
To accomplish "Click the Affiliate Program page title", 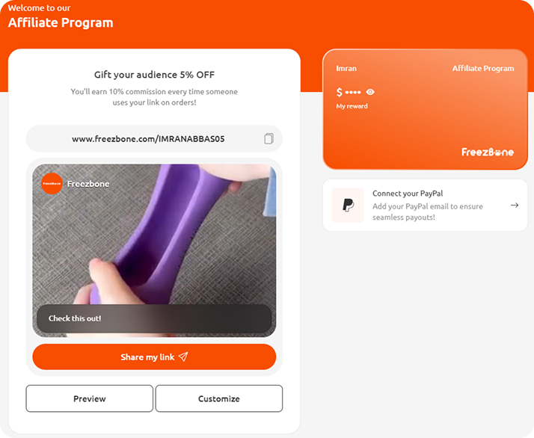I will 61,23.
